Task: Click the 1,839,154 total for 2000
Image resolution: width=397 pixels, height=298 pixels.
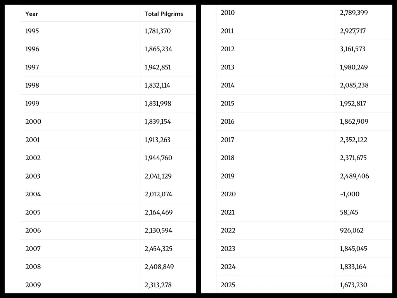Action: (x=158, y=122)
